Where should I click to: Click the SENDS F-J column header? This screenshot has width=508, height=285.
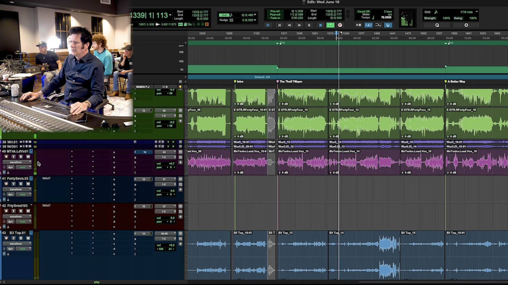click(x=143, y=87)
